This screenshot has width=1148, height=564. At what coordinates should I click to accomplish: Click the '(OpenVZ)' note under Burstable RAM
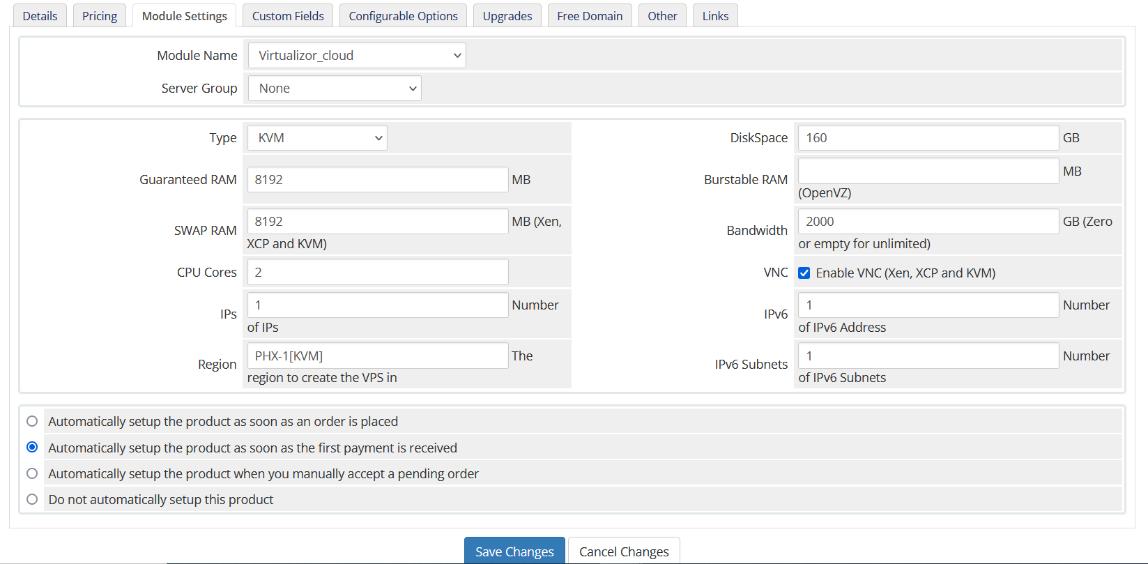[825, 193]
